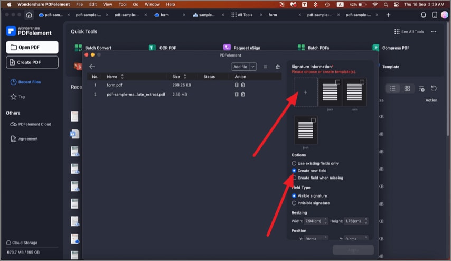The height and width of the screenshot is (261, 451).
Task: Click the list menu icon beside Add file
Action: tap(265, 67)
